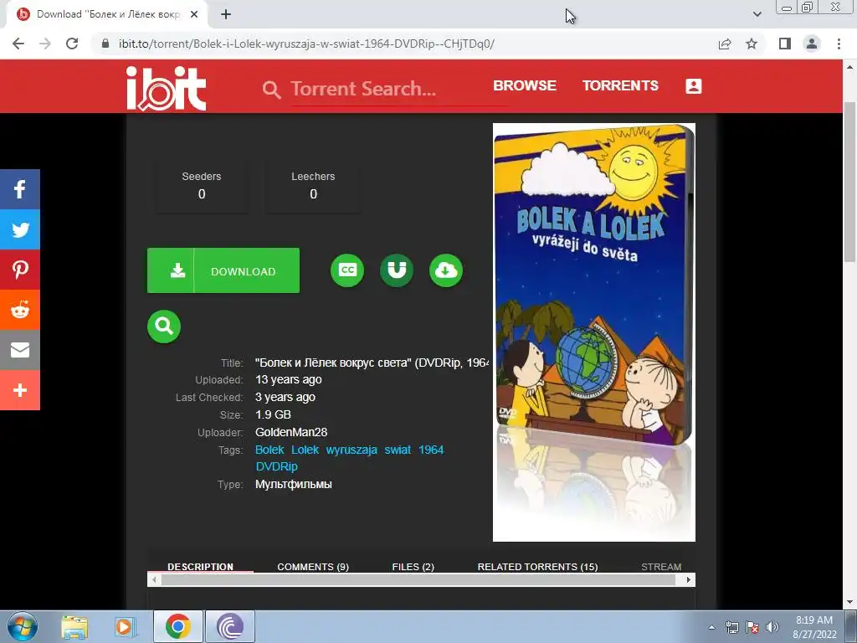Go forward with the browser forward arrow
Screen dimensions: 857x643
click(45, 44)
